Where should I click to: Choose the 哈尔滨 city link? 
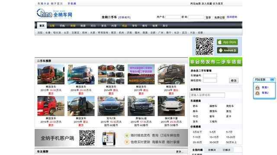57,33
